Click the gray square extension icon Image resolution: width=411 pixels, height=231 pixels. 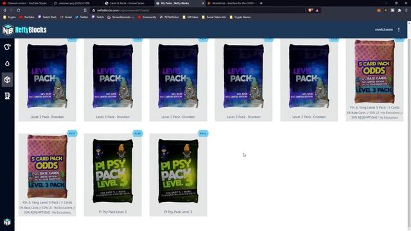(392, 10)
